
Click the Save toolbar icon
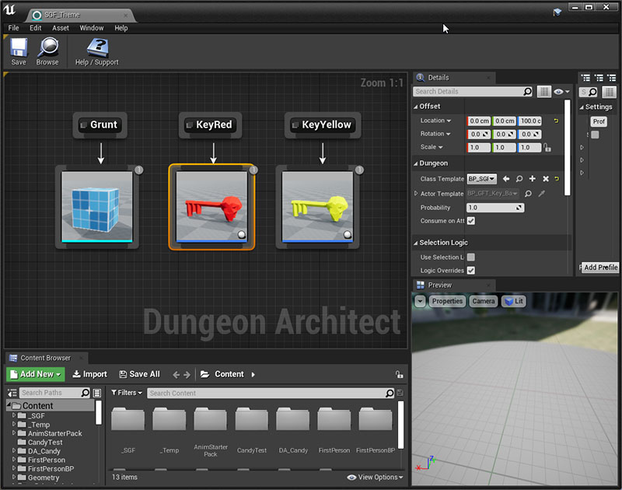(x=19, y=51)
